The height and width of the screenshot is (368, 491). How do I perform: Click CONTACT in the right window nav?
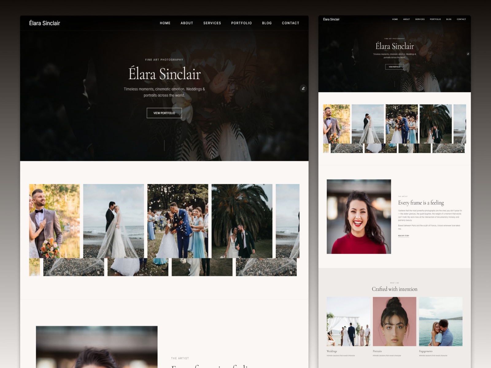(x=461, y=19)
